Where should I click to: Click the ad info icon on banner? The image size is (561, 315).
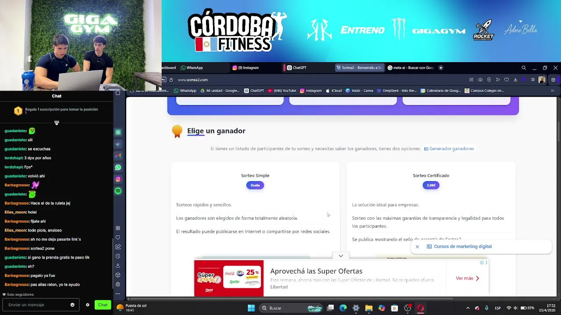[482, 262]
